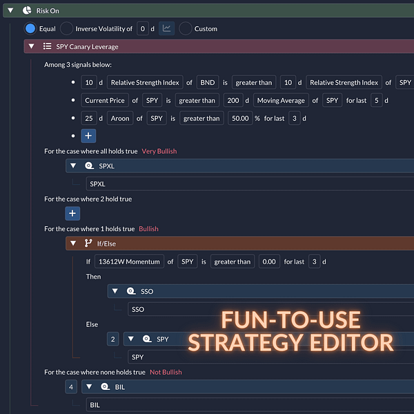Viewport: 414px width, 414px height.
Task: Add a new signal with plus button
Action: tap(88, 136)
